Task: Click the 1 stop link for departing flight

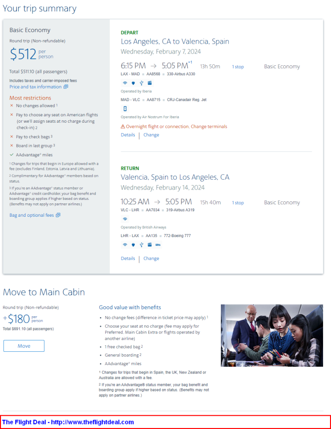Action: coord(238,67)
